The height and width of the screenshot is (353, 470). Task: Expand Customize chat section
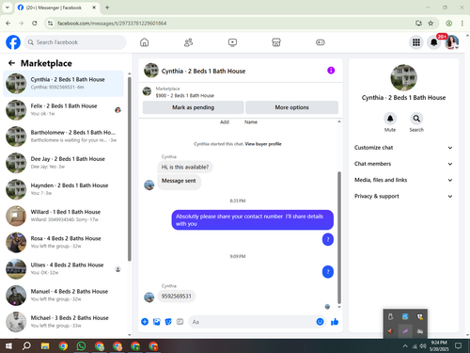[403, 148]
